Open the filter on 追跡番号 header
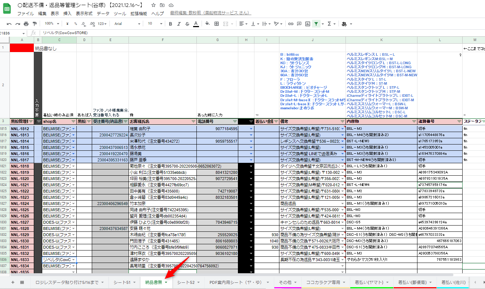This screenshot has height=289, width=485. (x=459, y=121)
